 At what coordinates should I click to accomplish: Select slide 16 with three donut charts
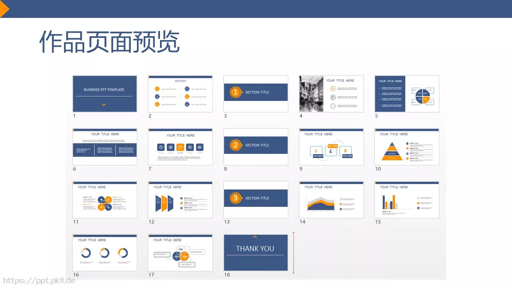point(105,253)
